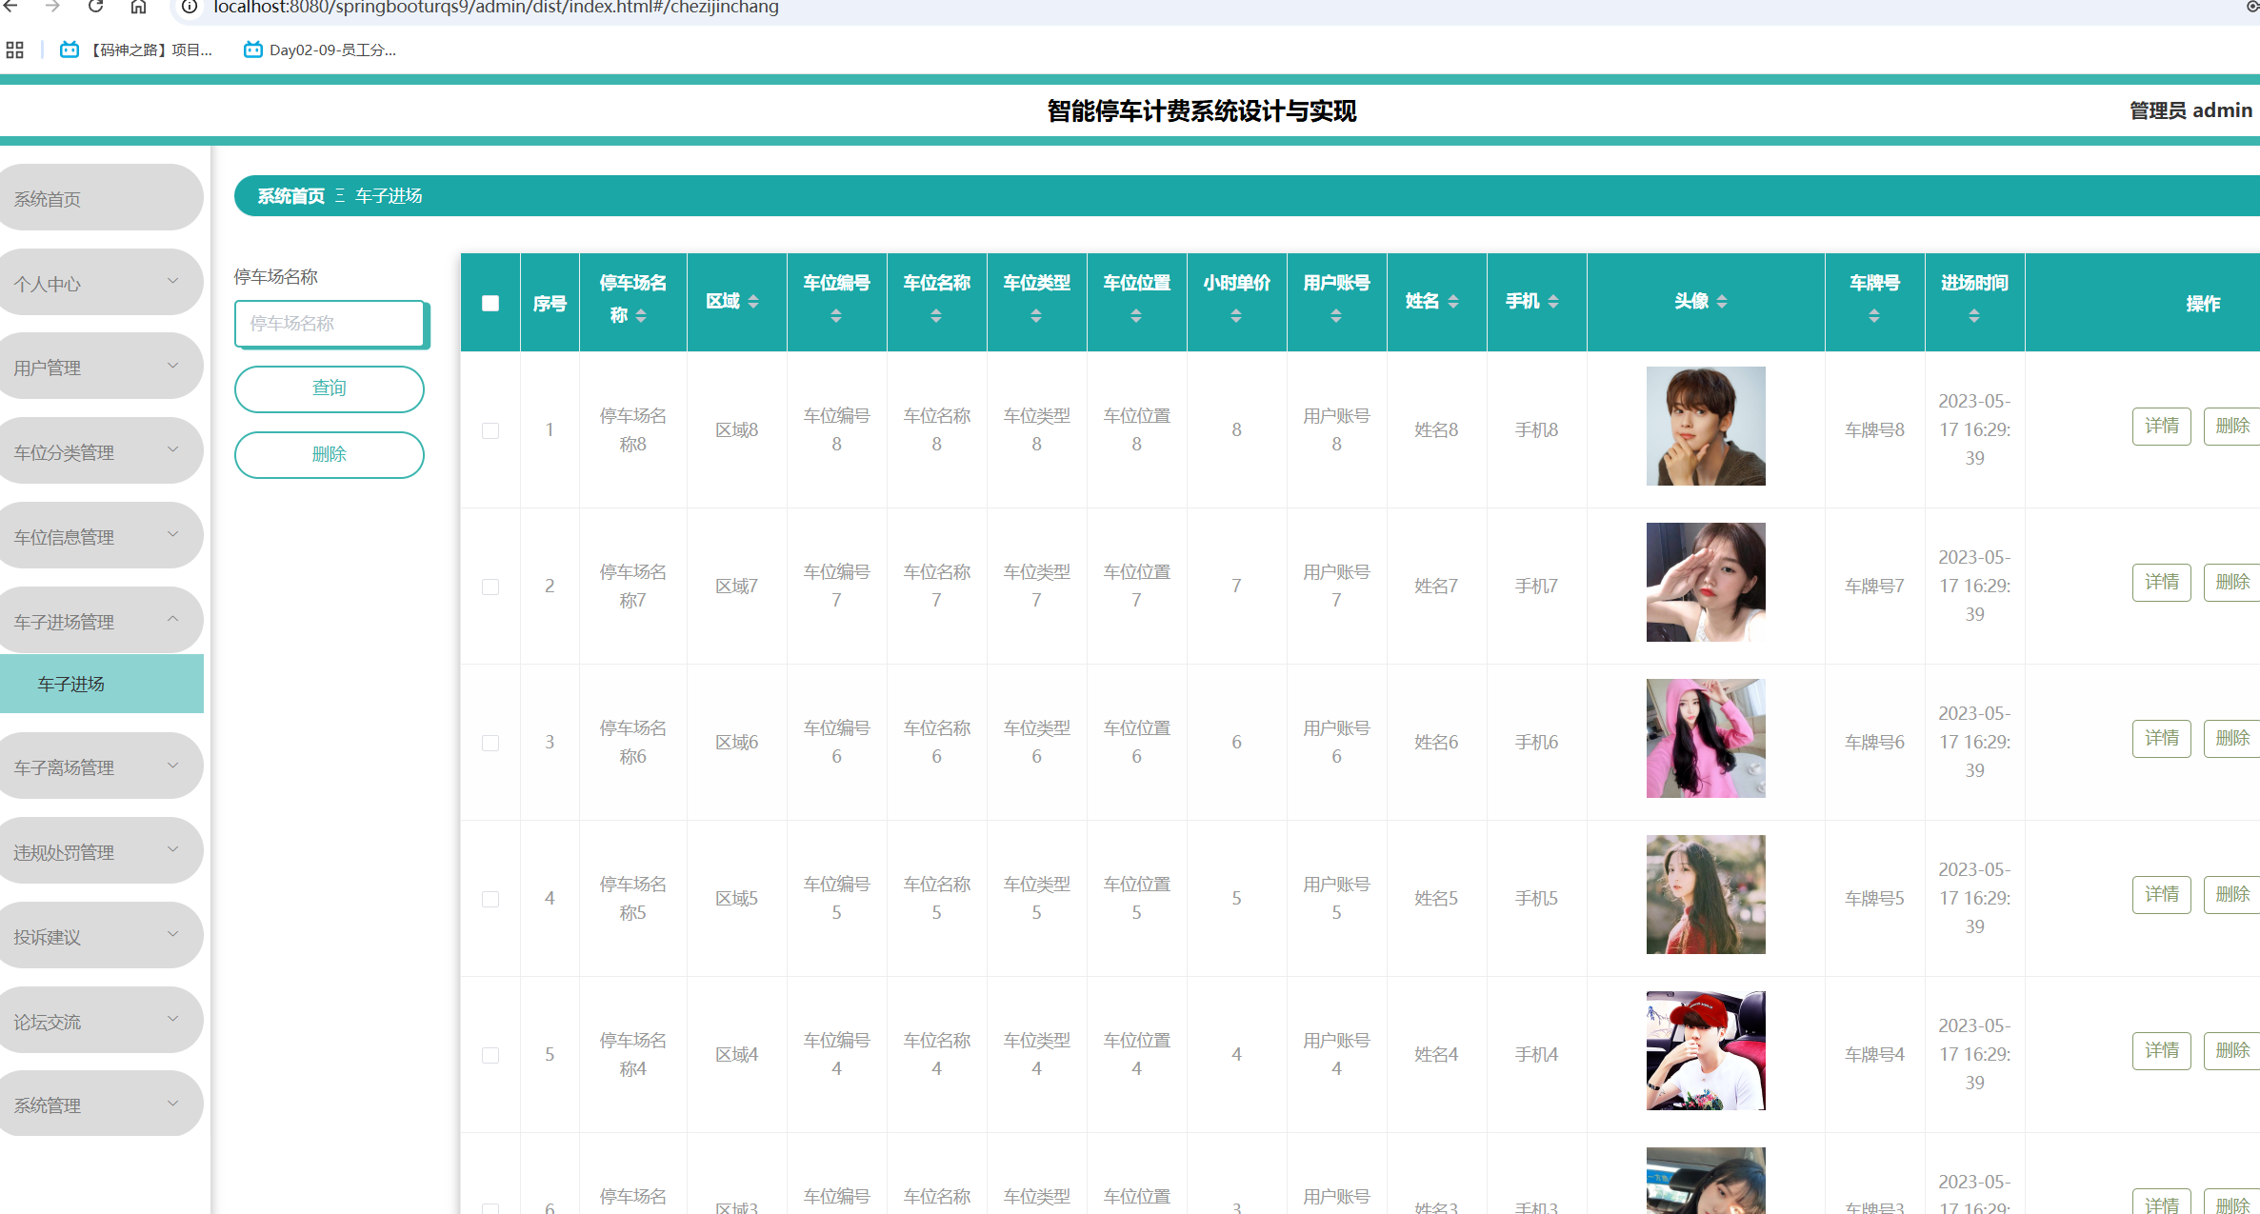Image resolution: width=2260 pixels, height=1214 pixels.
Task: Go to the browser home icon
Action: pos(139,7)
